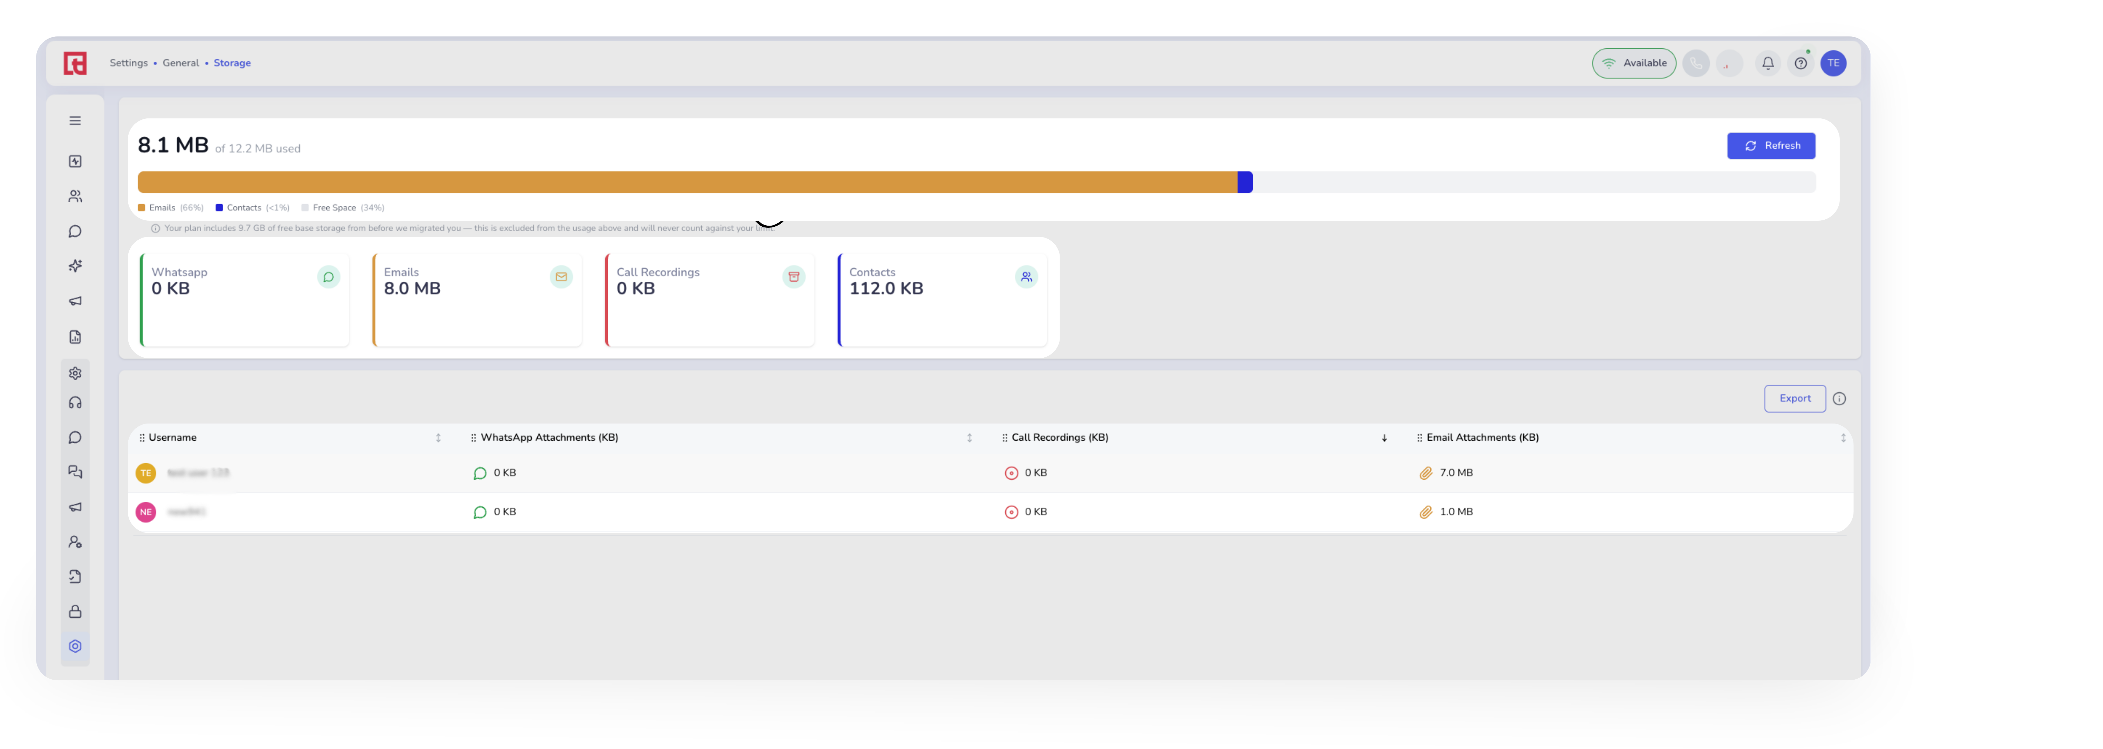The image size is (2103, 749).
Task: Toggle the Available status indicator
Action: (1634, 63)
